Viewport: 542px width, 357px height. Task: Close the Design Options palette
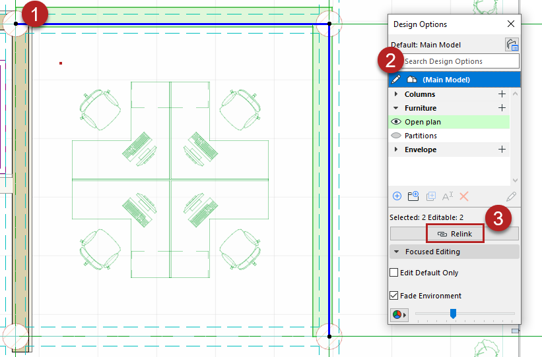click(510, 24)
